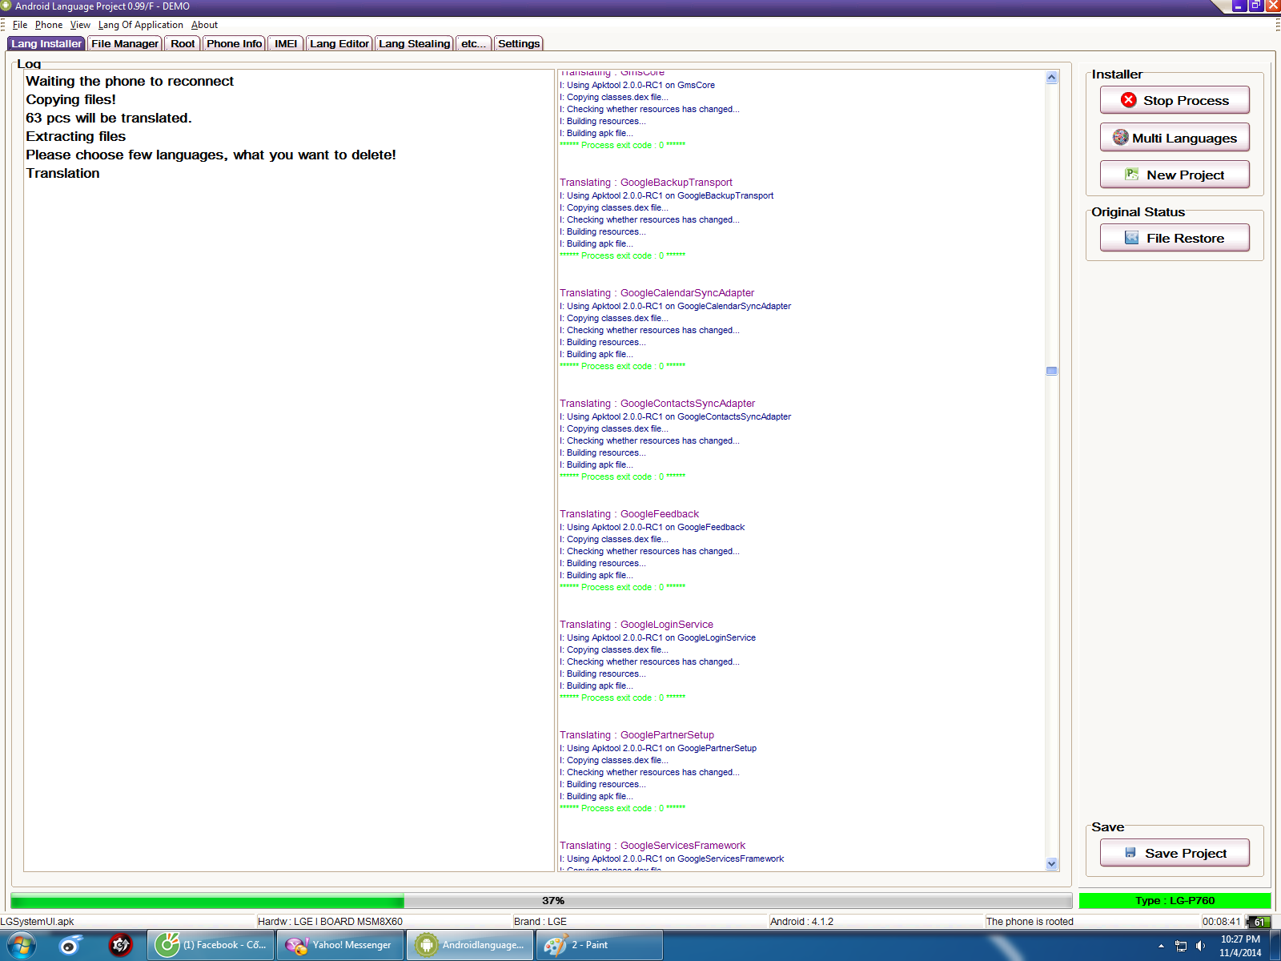Open the View menu
1281x961 pixels.
pos(80,25)
